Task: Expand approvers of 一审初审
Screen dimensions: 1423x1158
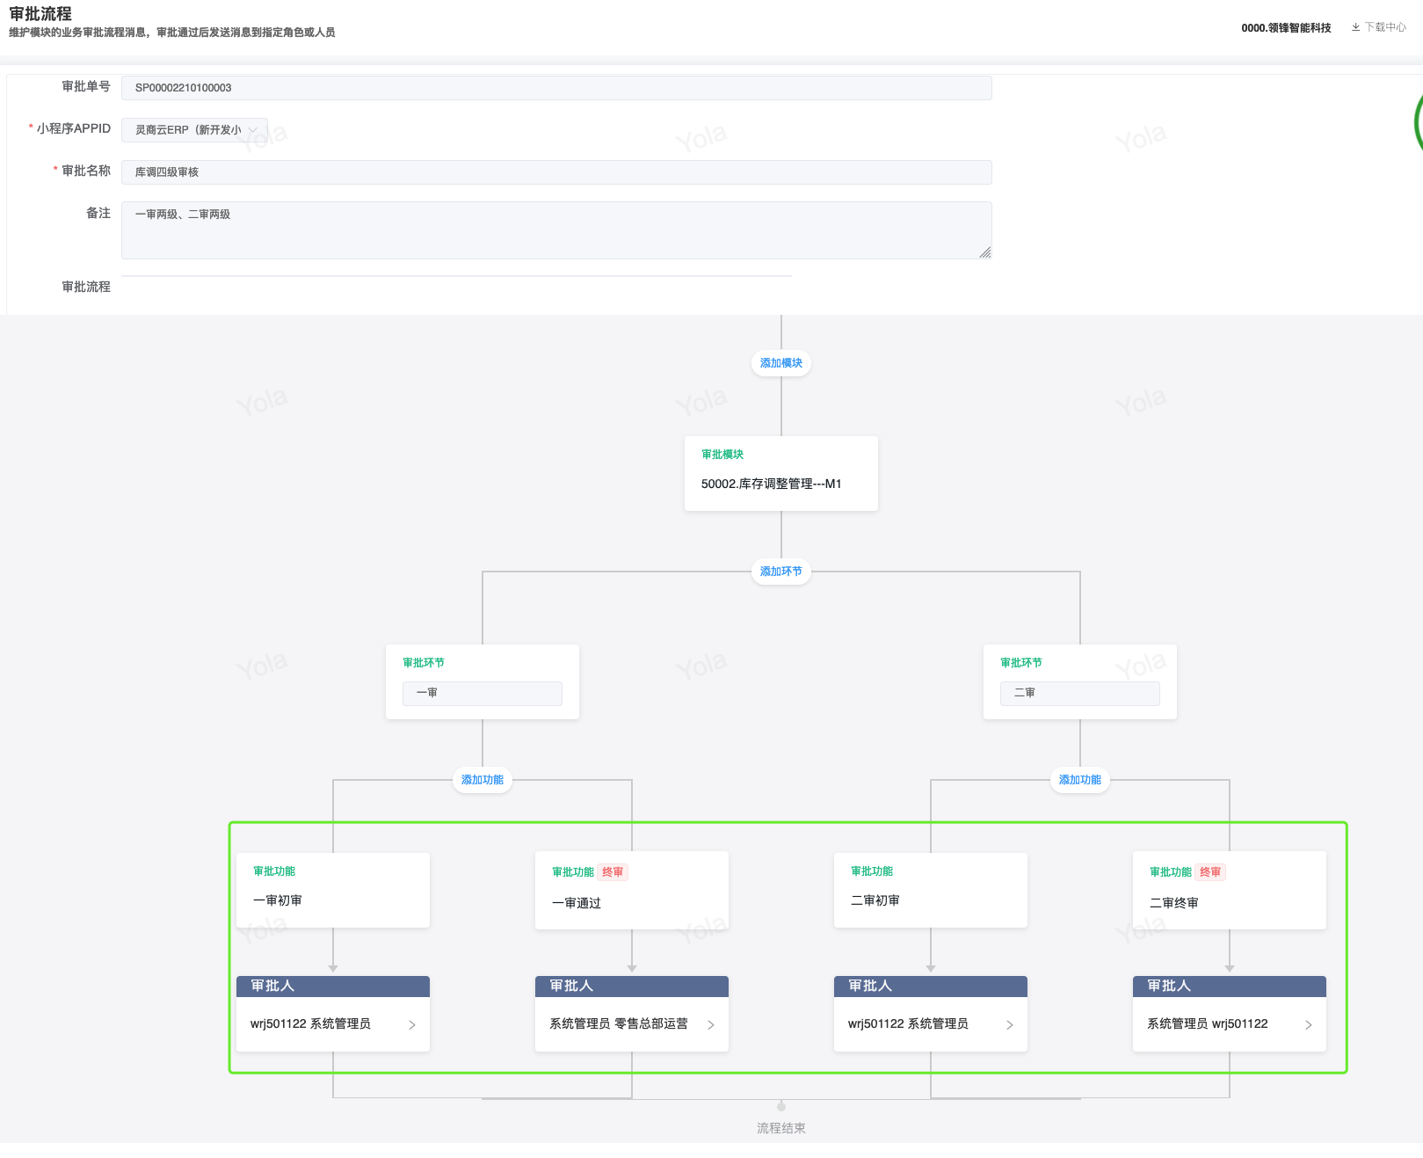Action: (411, 1024)
